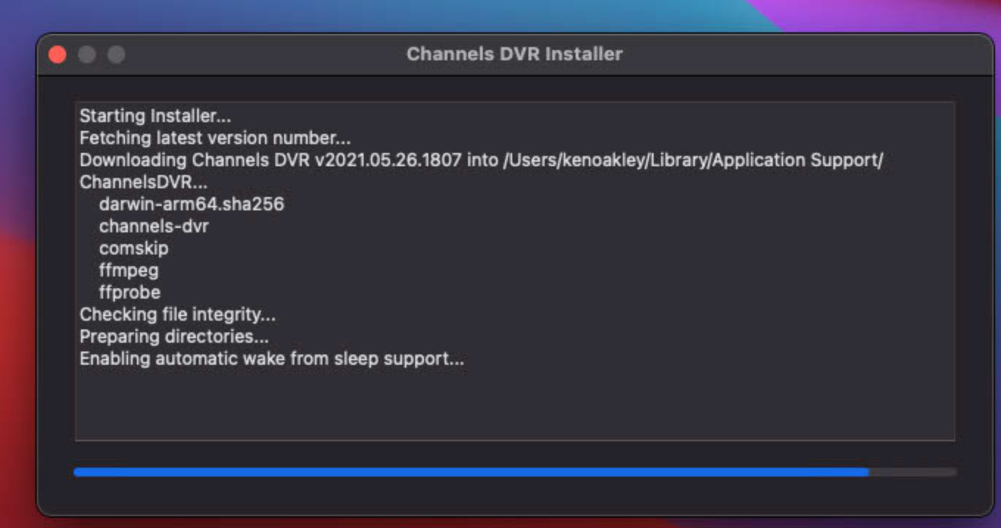
Task: Close the Channels DVR Installer window
Action: (57, 55)
